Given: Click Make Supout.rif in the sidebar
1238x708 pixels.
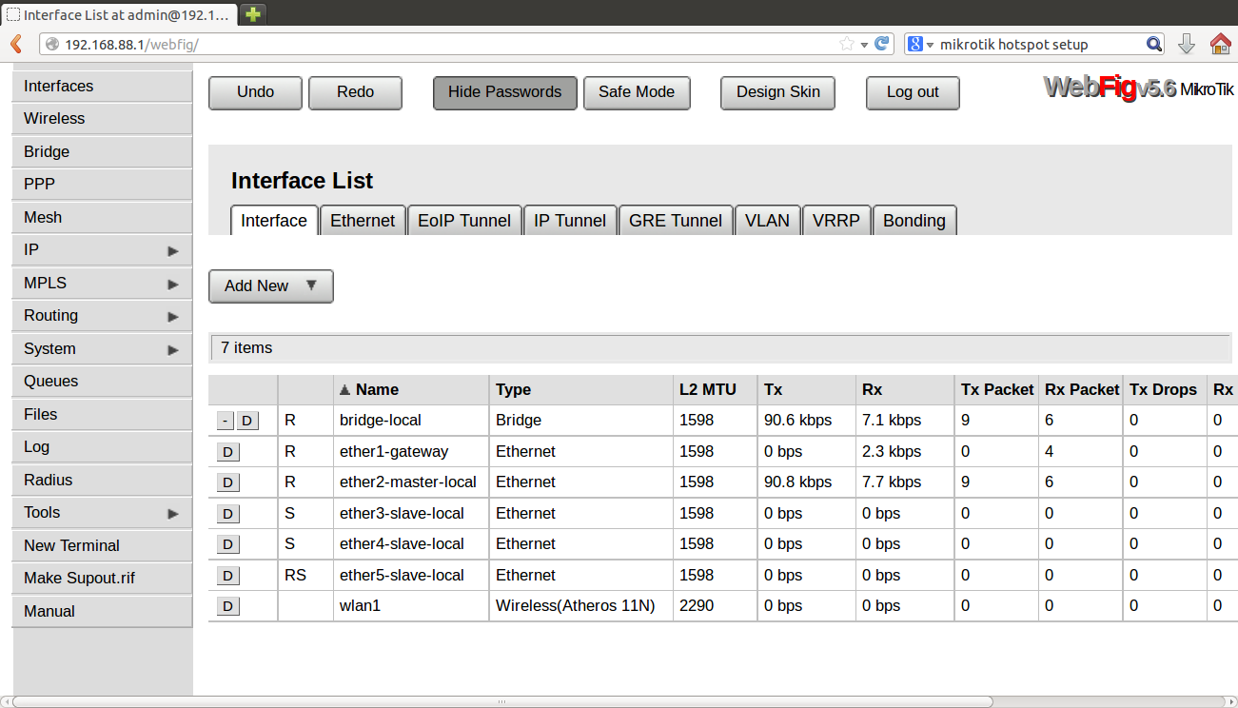Looking at the screenshot, I should [x=102, y=579].
